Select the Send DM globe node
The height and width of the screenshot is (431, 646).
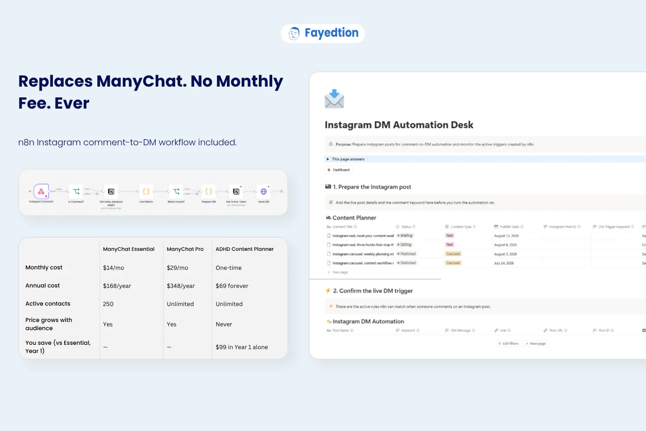click(264, 191)
